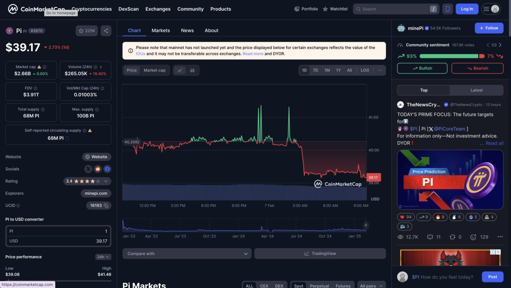Expand the Rating stars dropdown
Screen dimensions: 511x288
pyautogui.click(x=106, y=181)
